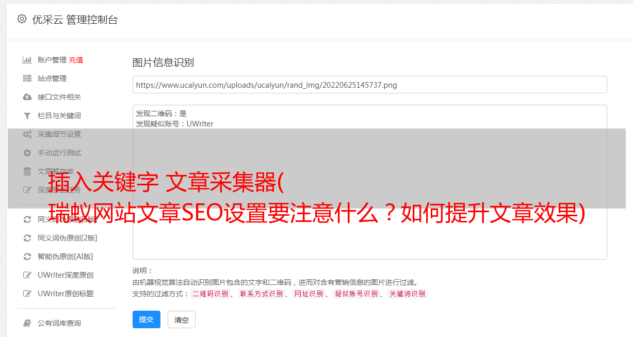Open 智能伪原创[AI版] menu item

click(66, 256)
